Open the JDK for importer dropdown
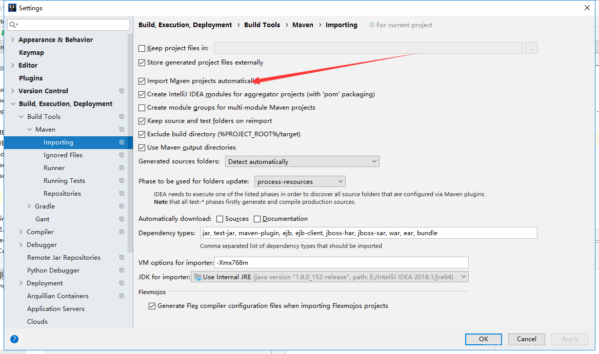 click(330, 277)
